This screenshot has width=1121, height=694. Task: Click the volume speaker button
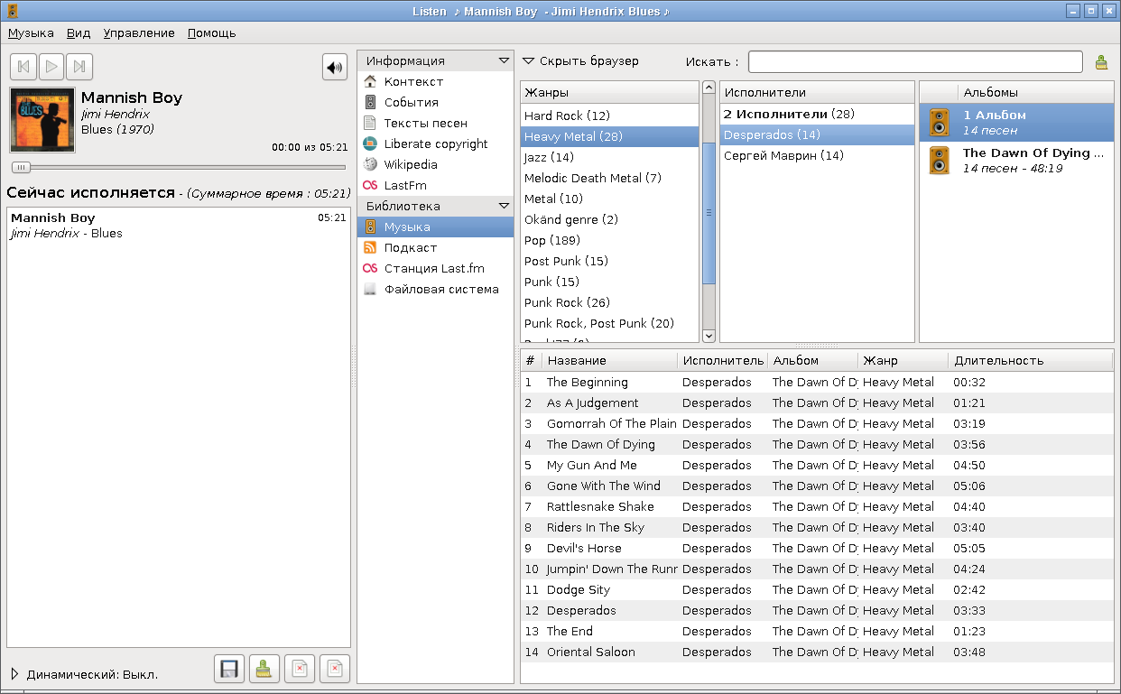click(335, 67)
